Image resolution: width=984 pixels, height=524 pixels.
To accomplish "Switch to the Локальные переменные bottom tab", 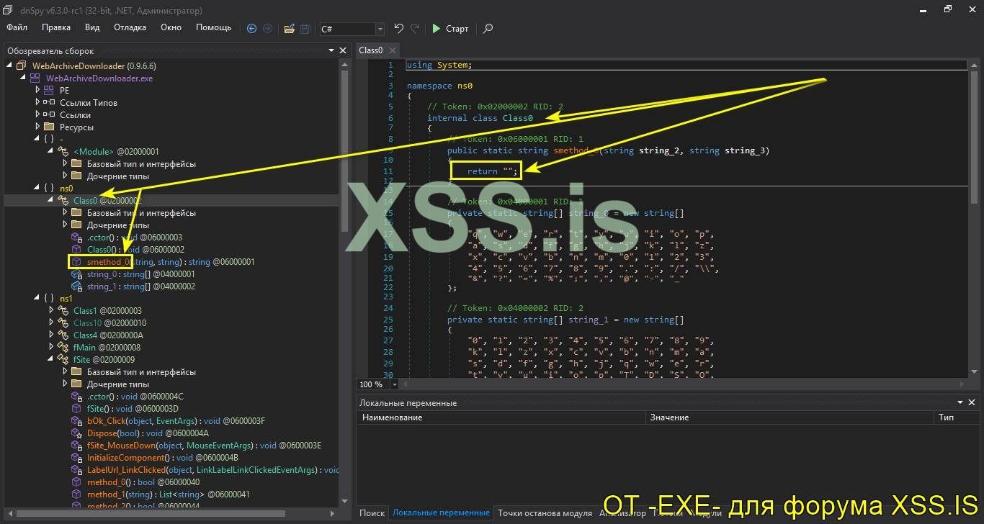I will pyautogui.click(x=441, y=513).
